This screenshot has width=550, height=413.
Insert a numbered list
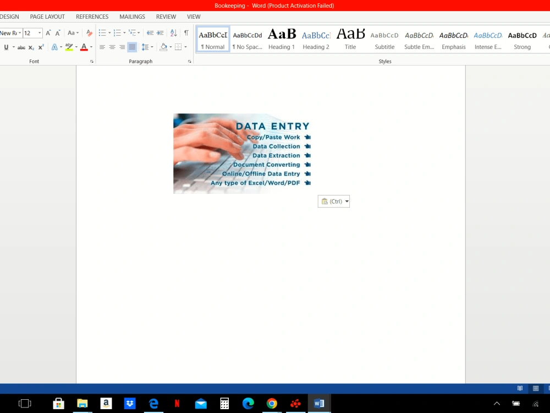tap(117, 33)
